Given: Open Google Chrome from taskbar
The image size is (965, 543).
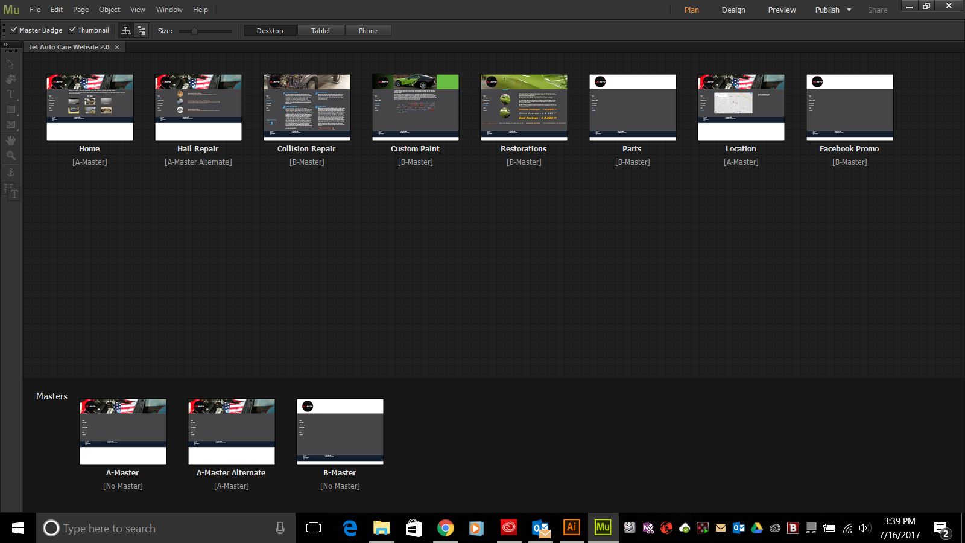Looking at the screenshot, I should (x=445, y=528).
